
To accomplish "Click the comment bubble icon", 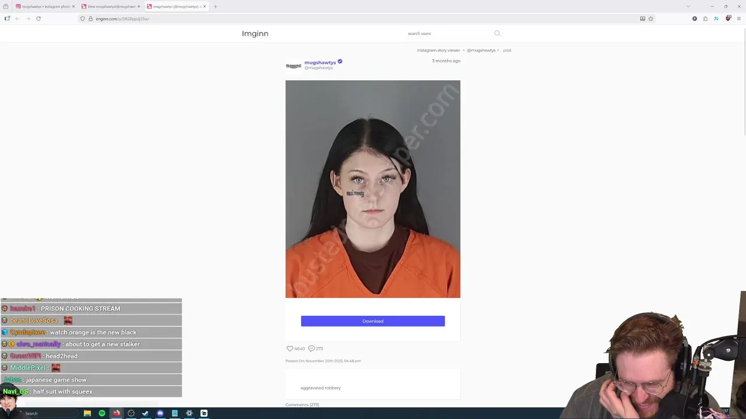I will [311, 349].
